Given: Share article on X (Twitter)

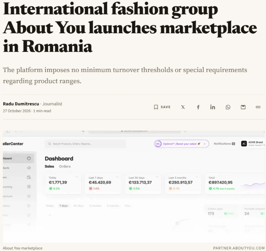Looking at the screenshot, I should click(x=183, y=107).
